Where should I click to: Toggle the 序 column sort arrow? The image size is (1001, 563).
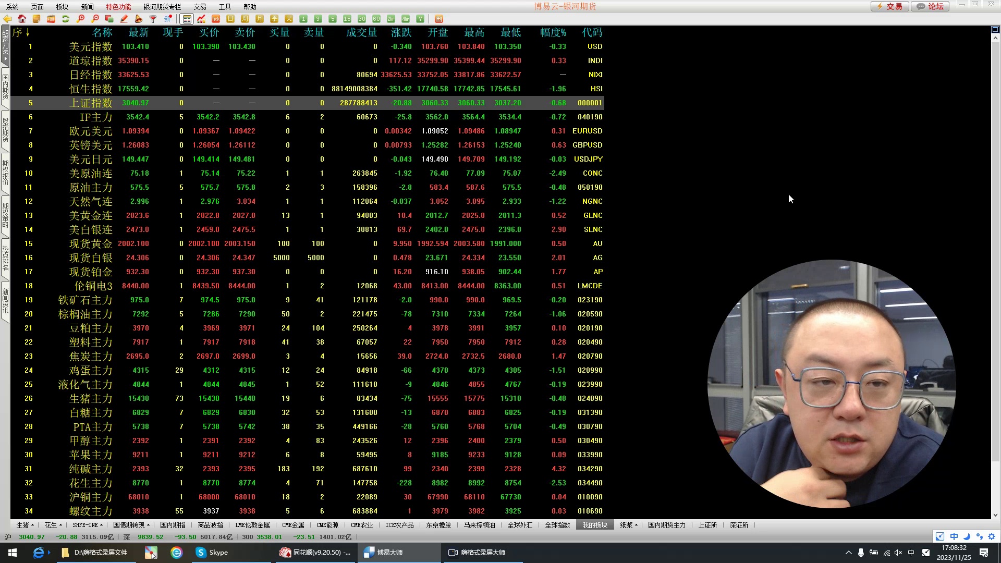coord(27,32)
